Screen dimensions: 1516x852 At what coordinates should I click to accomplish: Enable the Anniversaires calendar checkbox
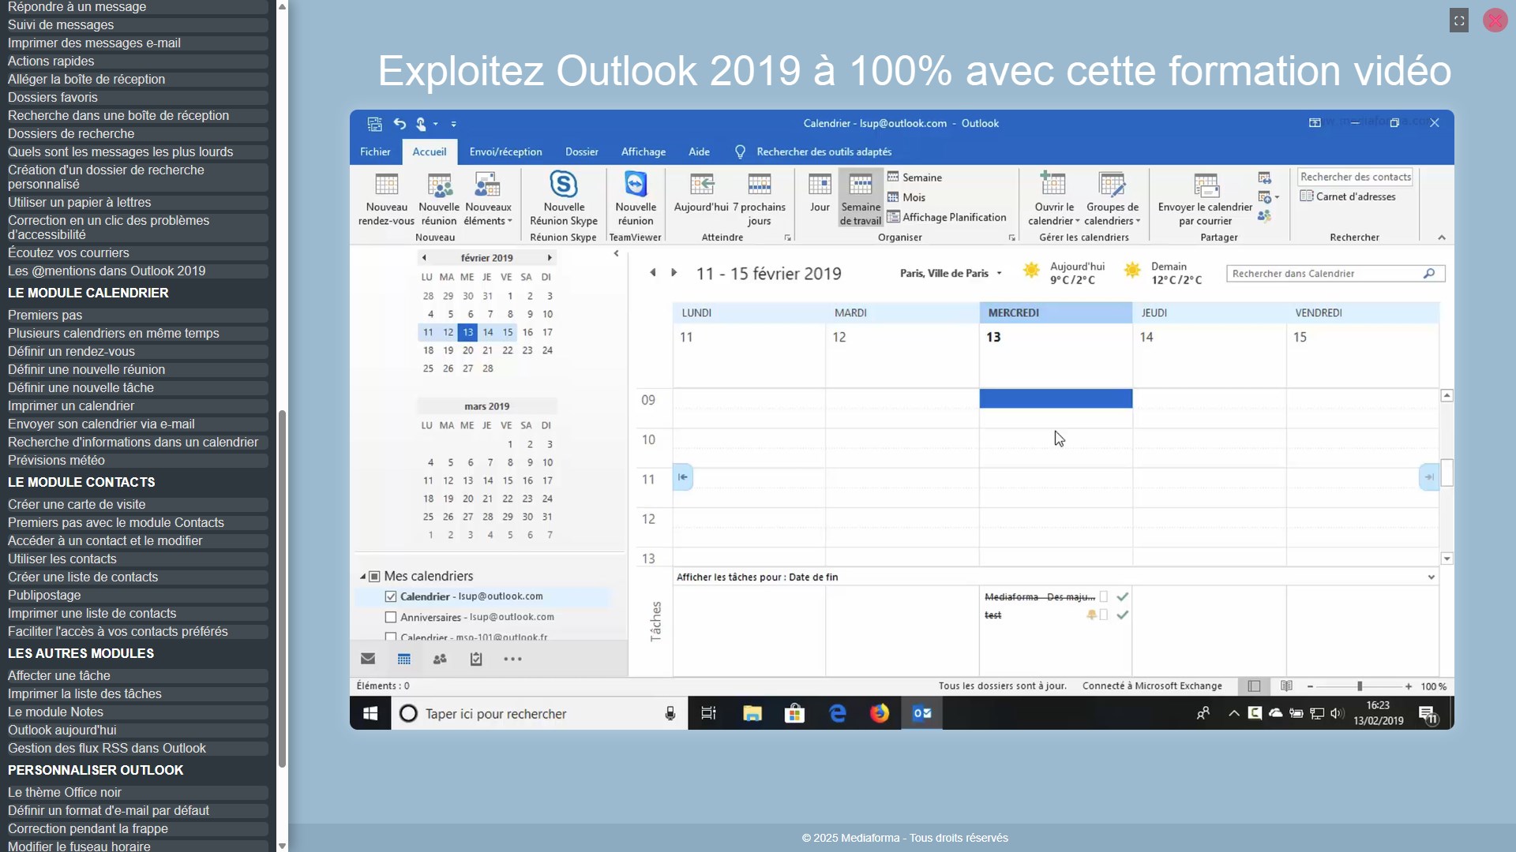click(x=391, y=617)
